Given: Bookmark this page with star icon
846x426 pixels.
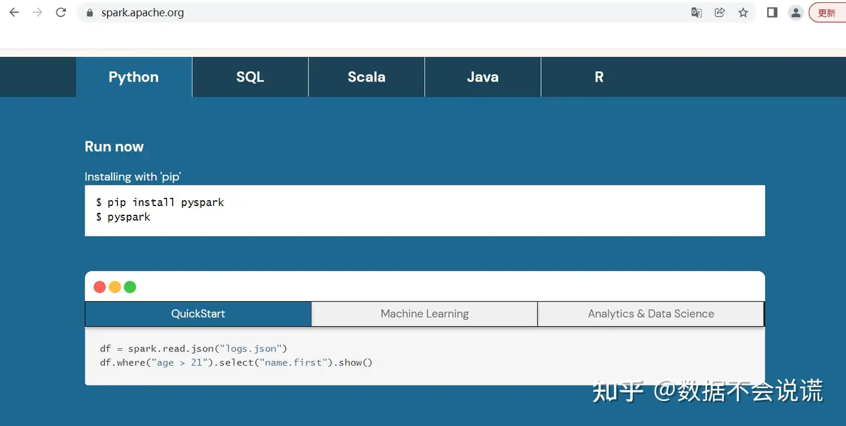Looking at the screenshot, I should pos(743,12).
